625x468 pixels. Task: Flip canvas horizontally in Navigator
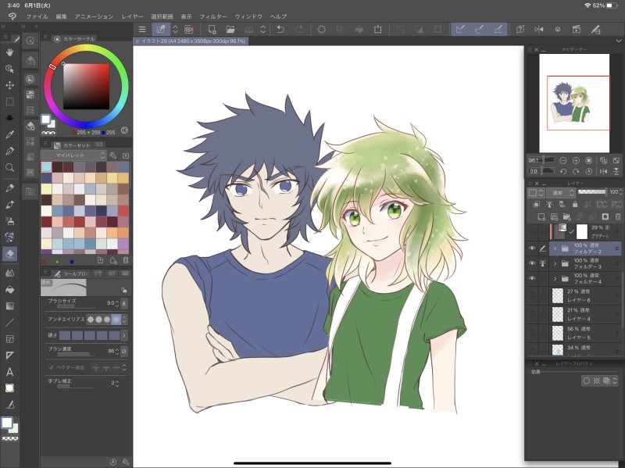(x=603, y=171)
